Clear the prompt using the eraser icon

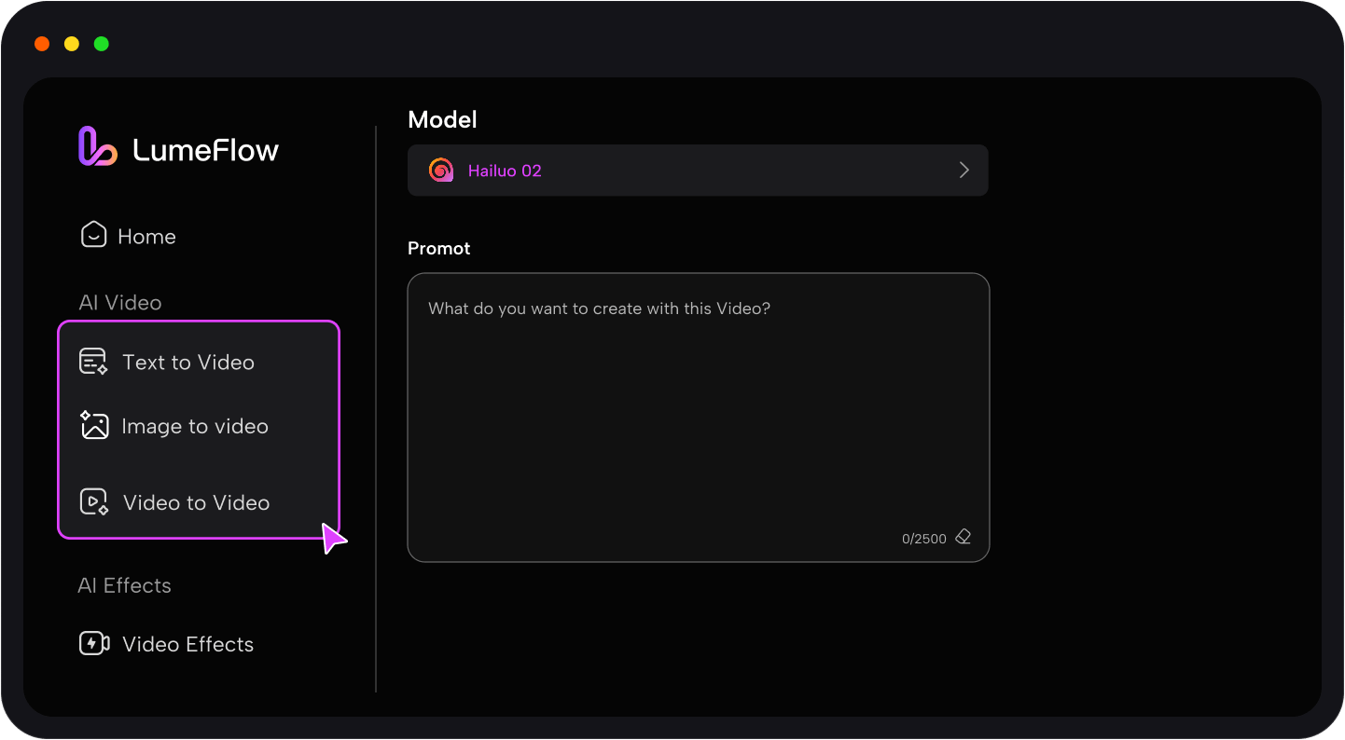pyautogui.click(x=964, y=537)
